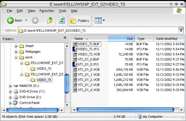Expand the sheet folder node
Screen dimensions: 186x121
pyautogui.click(x=16, y=46)
